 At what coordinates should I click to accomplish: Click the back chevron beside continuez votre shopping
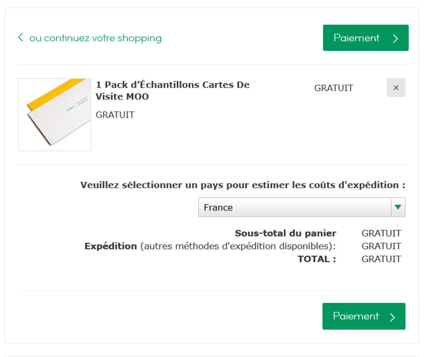pyautogui.click(x=20, y=38)
